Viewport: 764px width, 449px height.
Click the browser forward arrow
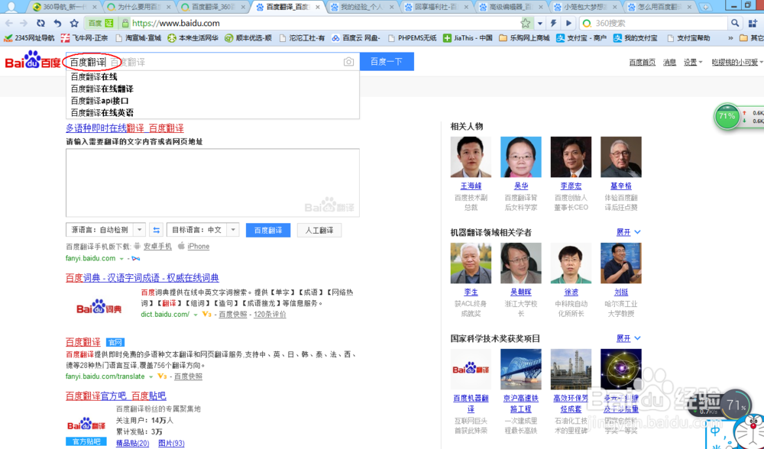tap(24, 23)
